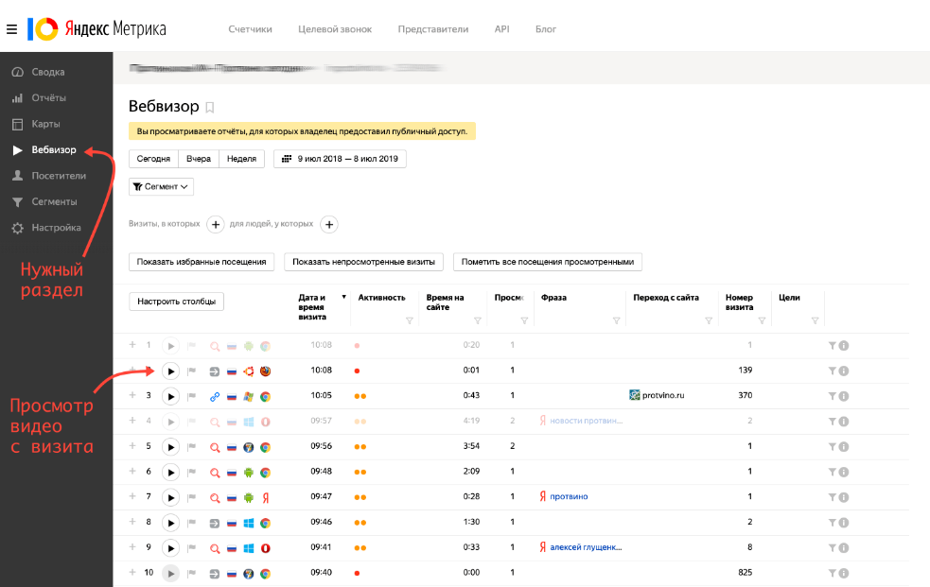Expand visit row 10
930x587 pixels.
click(132, 572)
